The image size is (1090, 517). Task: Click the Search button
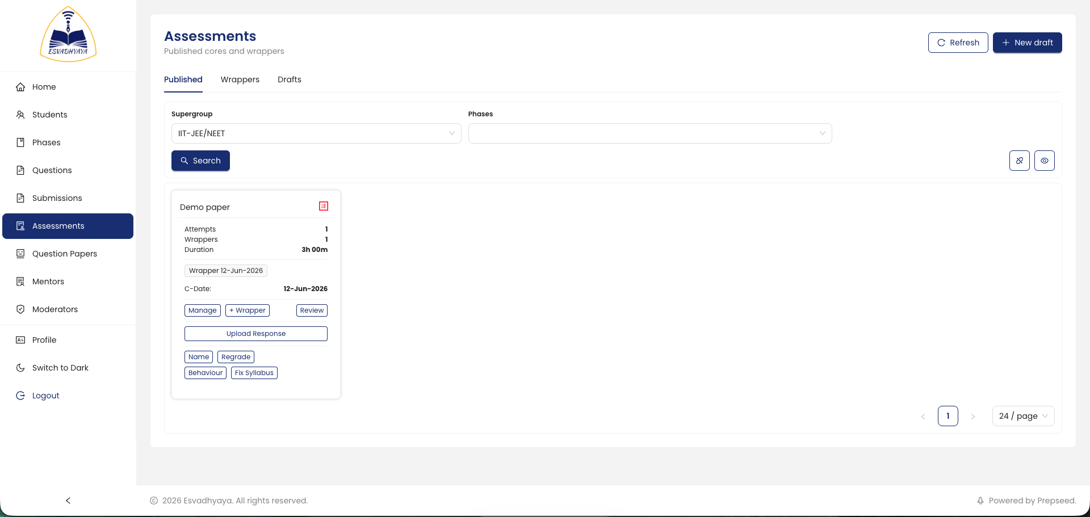(200, 161)
